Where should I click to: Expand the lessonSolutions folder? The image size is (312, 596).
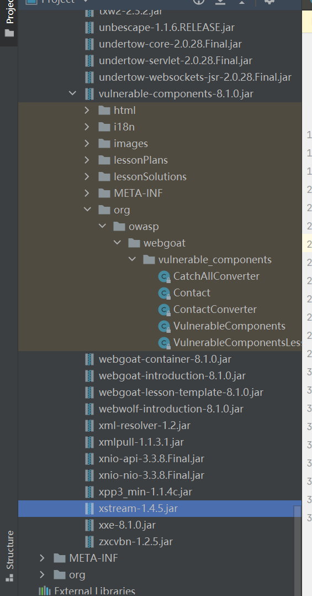coord(87,177)
